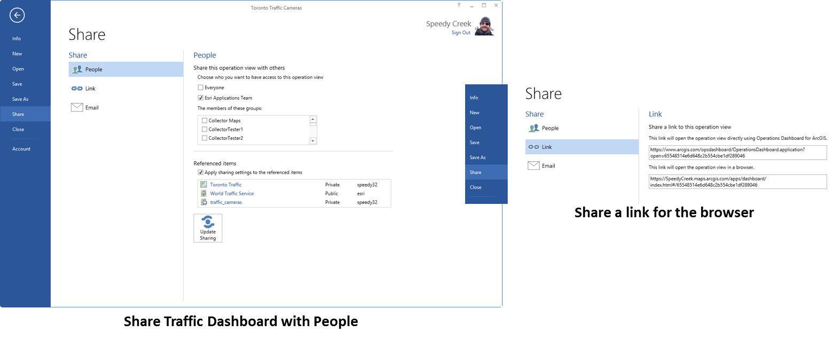Click the groups list scroll down arrow
Image resolution: width=840 pixels, height=340 pixels.
(x=313, y=141)
